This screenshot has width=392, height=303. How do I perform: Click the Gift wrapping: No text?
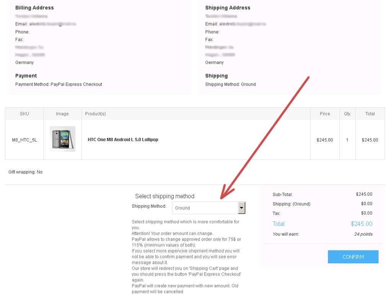[25, 172]
